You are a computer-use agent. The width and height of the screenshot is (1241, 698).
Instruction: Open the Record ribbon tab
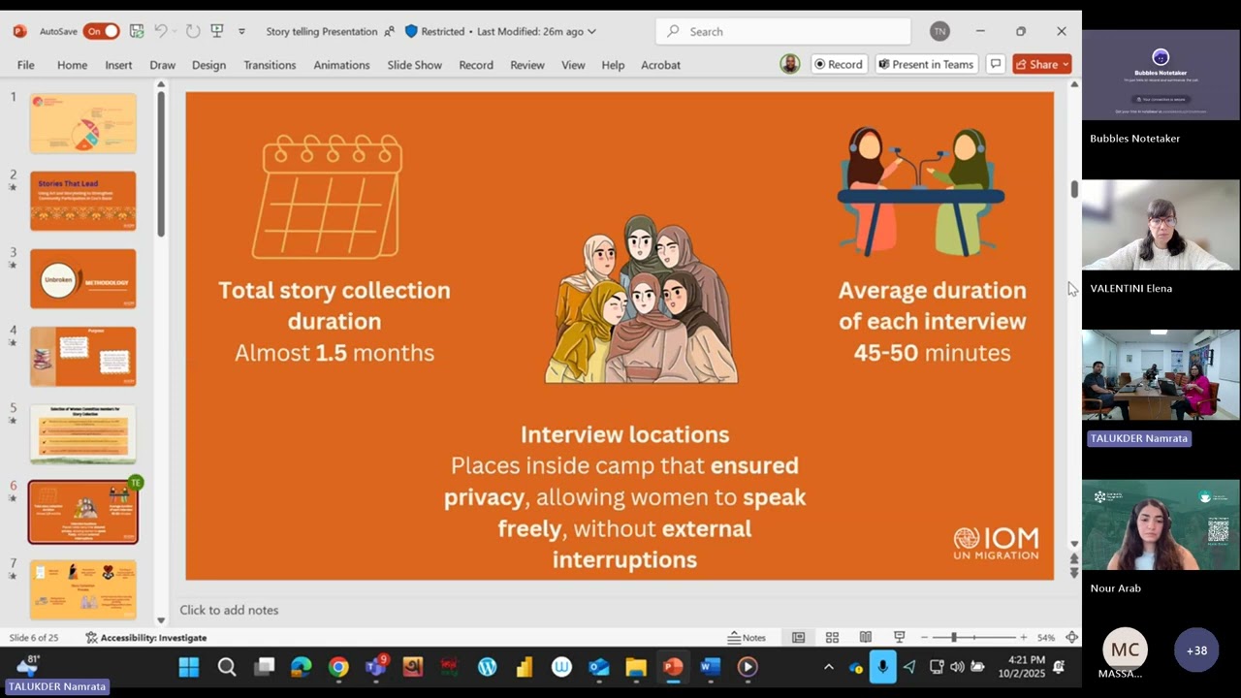(476, 65)
